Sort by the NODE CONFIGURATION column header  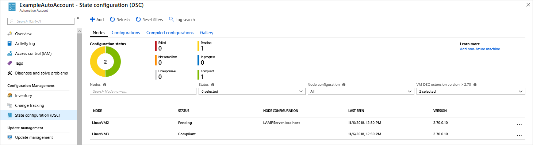pos(281,111)
